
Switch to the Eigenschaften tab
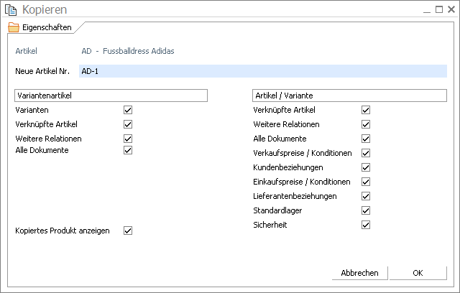tap(46, 27)
